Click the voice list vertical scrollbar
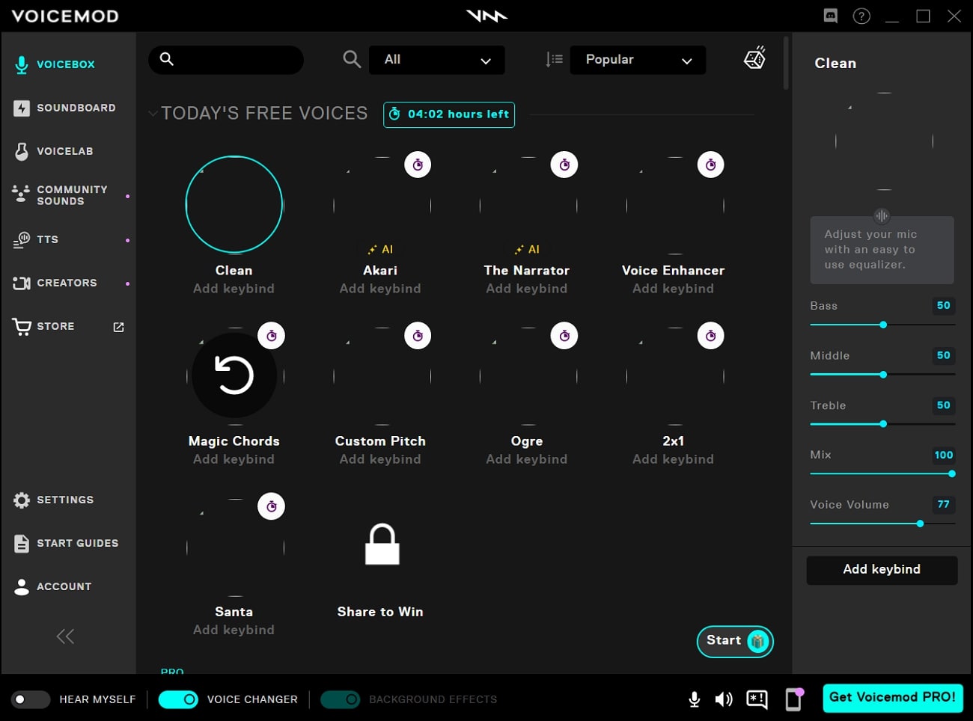This screenshot has width=973, height=721. tap(786, 64)
